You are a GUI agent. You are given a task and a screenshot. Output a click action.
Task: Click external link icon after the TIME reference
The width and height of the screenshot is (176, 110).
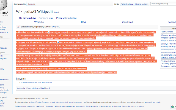pyautogui.click(x=51, y=82)
